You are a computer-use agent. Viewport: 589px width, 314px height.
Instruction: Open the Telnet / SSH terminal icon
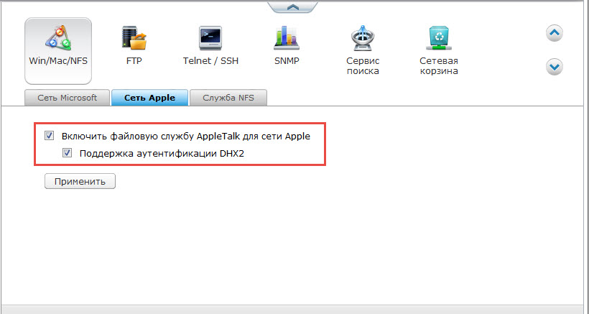click(210, 38)
